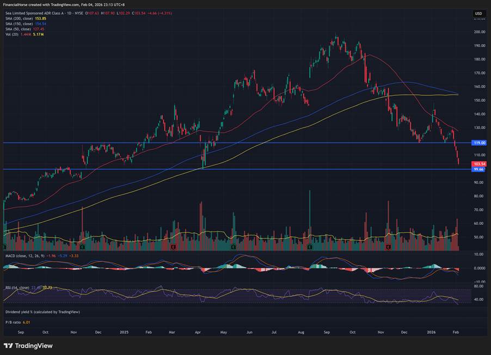
Task: Click the 99.66 support line price label
Action: pos(478,169)
